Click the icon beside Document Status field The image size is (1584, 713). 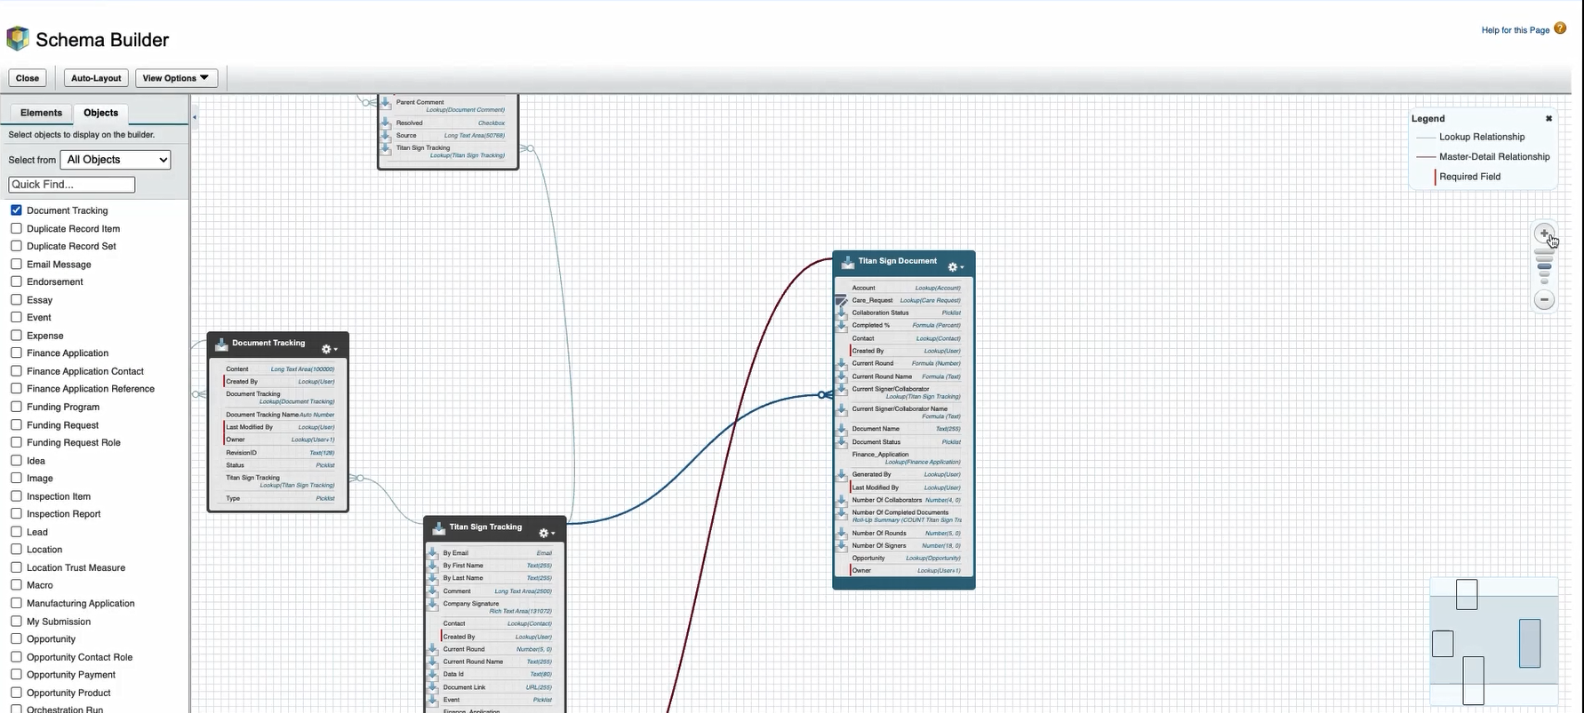(x=841, y=441)
